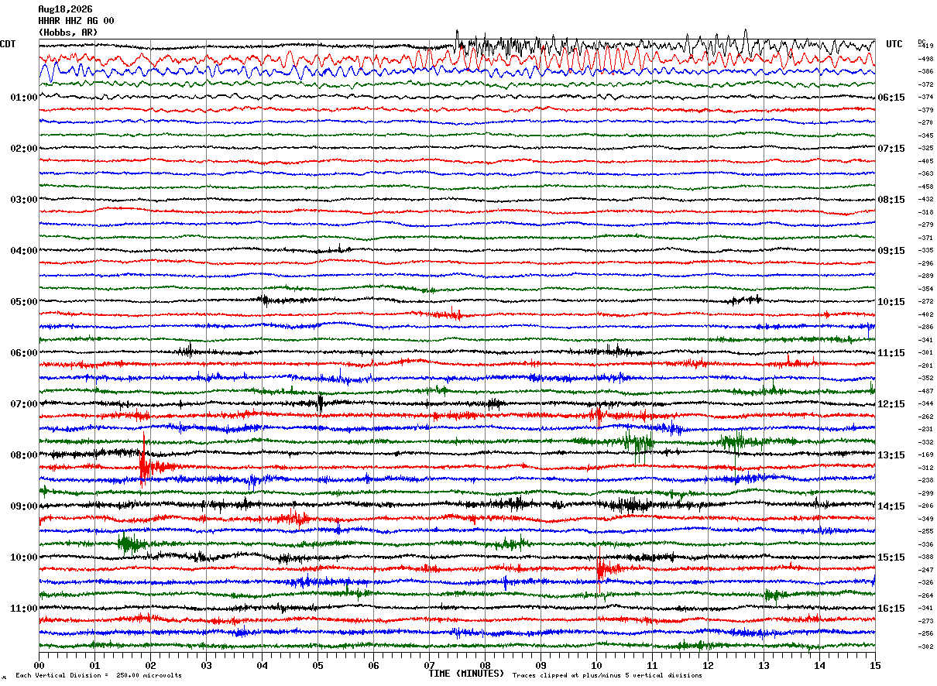Click the "UTC" timezone label
The height and width of the screenshot is (686, 937).
click(x=894, y=44)
